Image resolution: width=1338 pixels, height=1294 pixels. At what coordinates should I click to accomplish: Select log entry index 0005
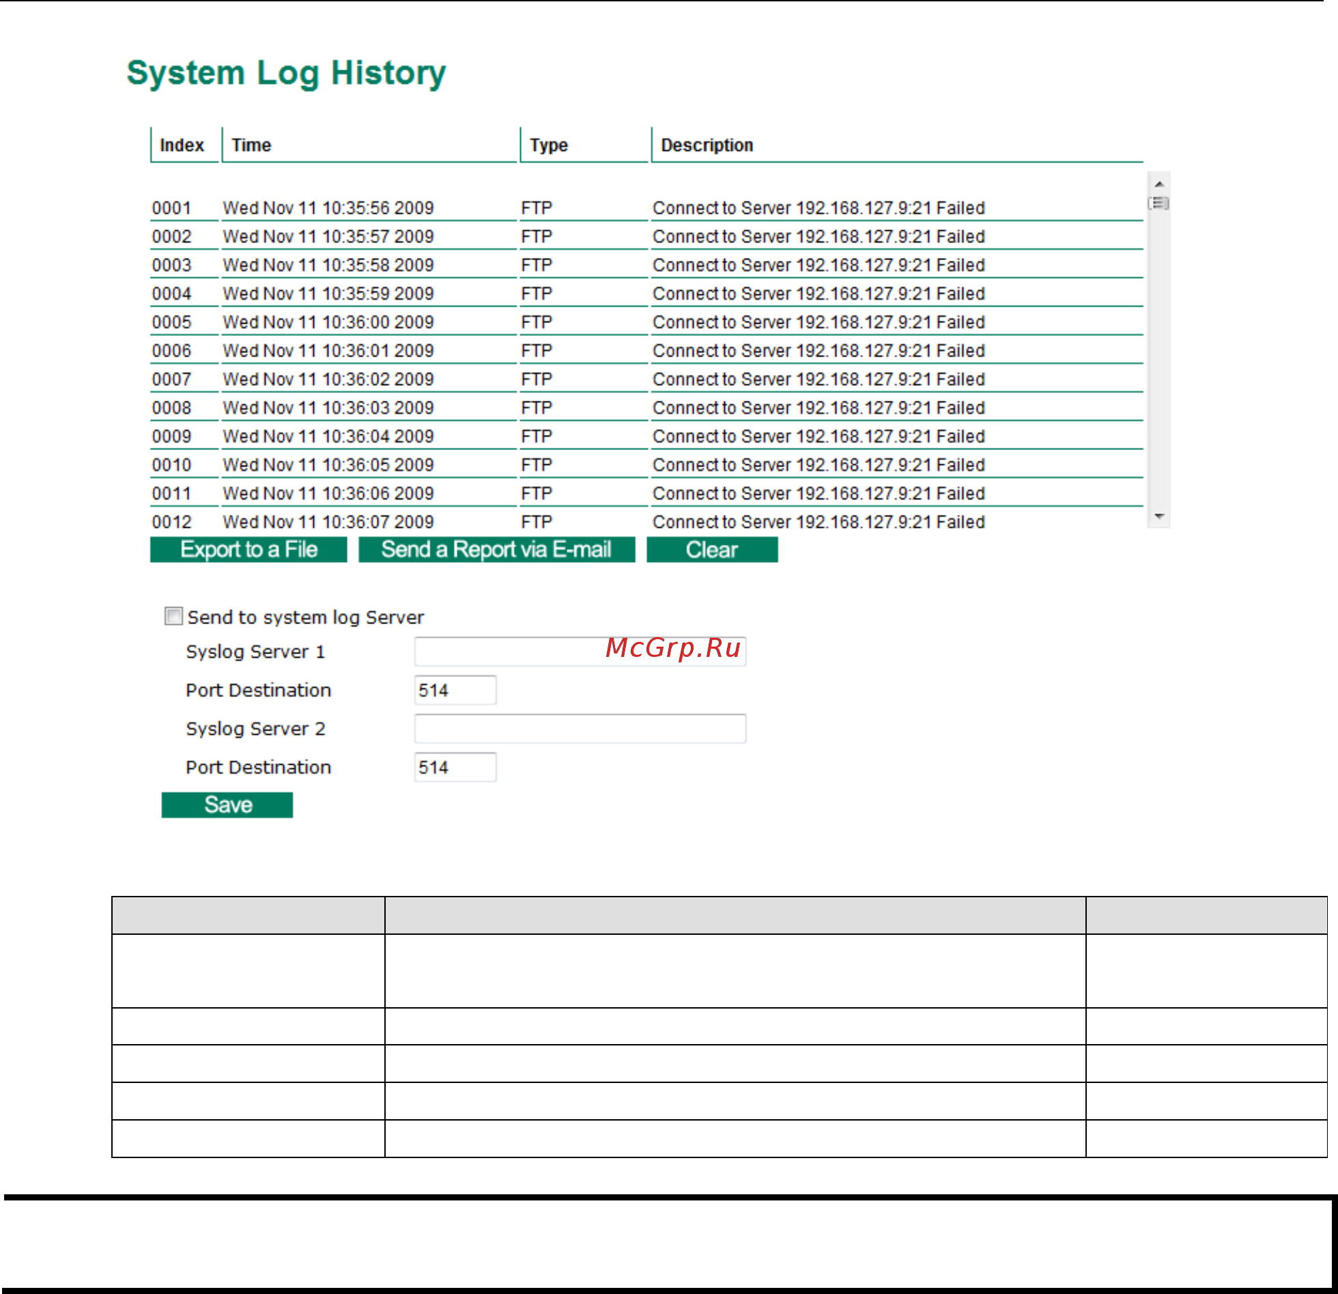tap(171, 322)
